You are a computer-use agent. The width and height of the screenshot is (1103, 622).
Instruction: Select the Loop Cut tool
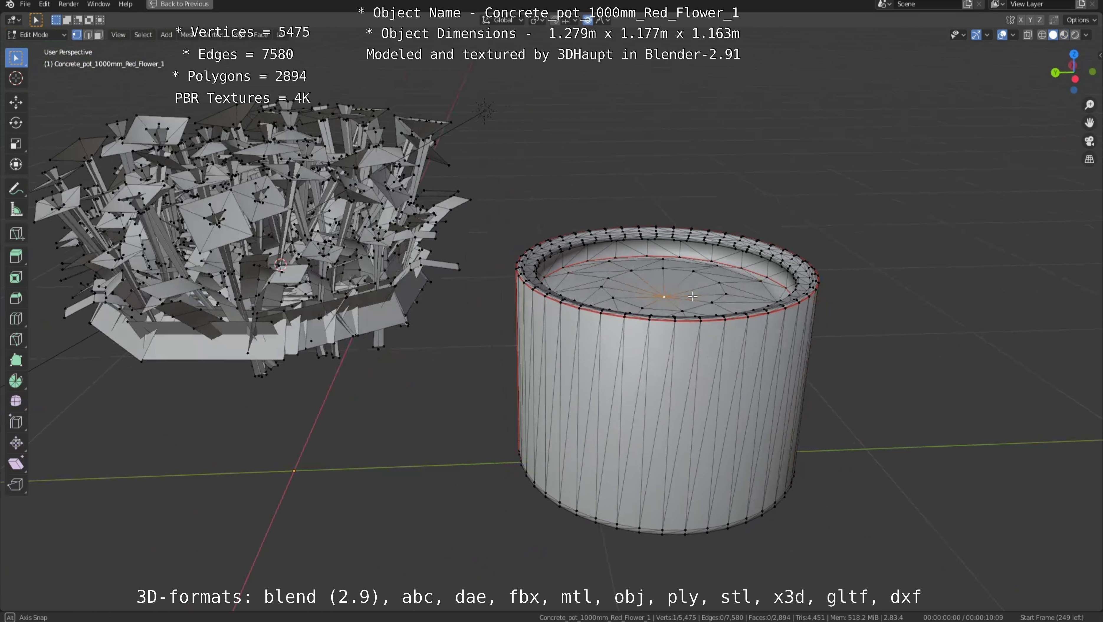tap(16, 319)
